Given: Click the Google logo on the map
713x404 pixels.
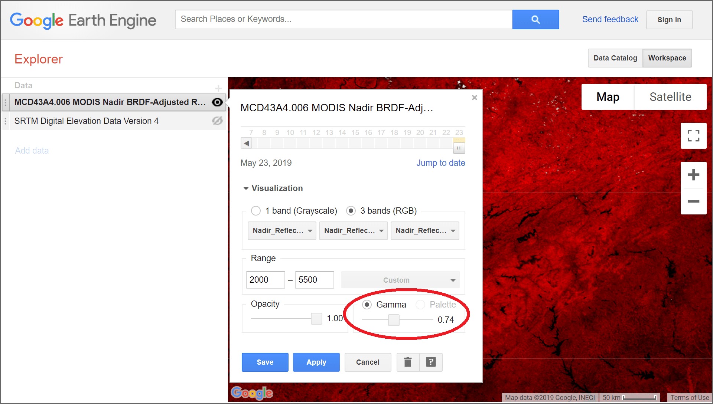Looking at the screenshot, I should 252,393.
